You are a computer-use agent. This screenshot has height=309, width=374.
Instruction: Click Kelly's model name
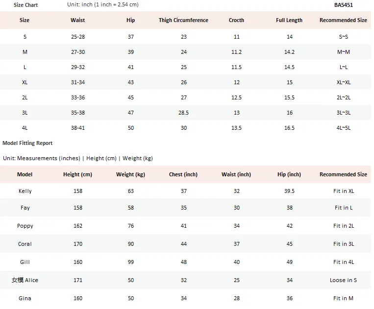(x=25, y=191)
